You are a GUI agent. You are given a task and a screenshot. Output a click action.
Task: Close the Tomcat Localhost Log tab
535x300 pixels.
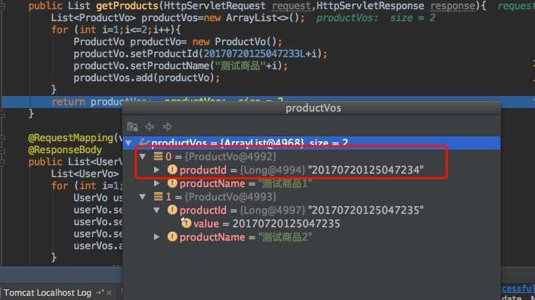[109, 293]
